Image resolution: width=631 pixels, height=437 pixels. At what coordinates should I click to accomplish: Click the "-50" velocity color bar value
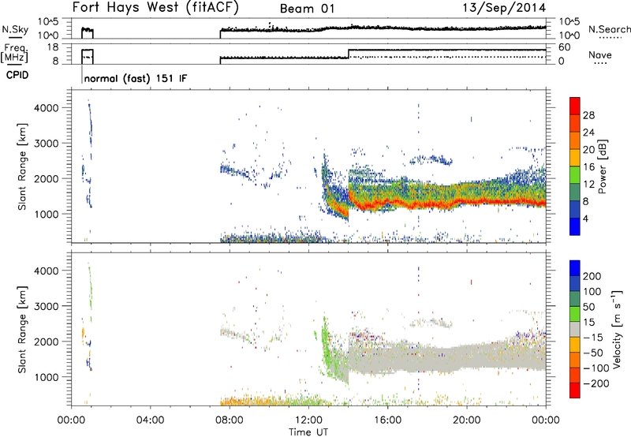click(x=593, y=353)
